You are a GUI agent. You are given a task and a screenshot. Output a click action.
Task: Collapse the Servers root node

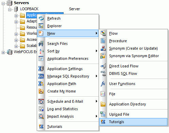click(3, 4)
